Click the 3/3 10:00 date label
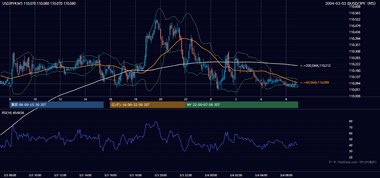The image size is (380, 178). click(35, 175)
